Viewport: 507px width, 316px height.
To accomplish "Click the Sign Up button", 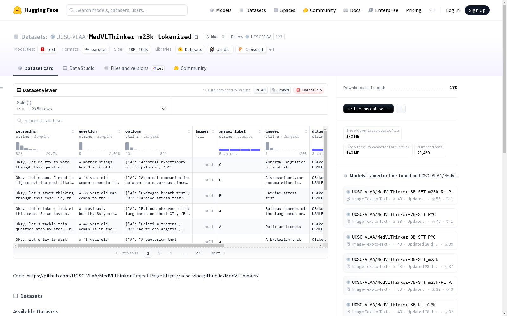I will 477,10.
